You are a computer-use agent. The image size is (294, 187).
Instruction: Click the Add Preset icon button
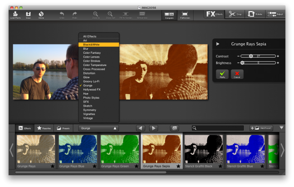click(261, 128)
